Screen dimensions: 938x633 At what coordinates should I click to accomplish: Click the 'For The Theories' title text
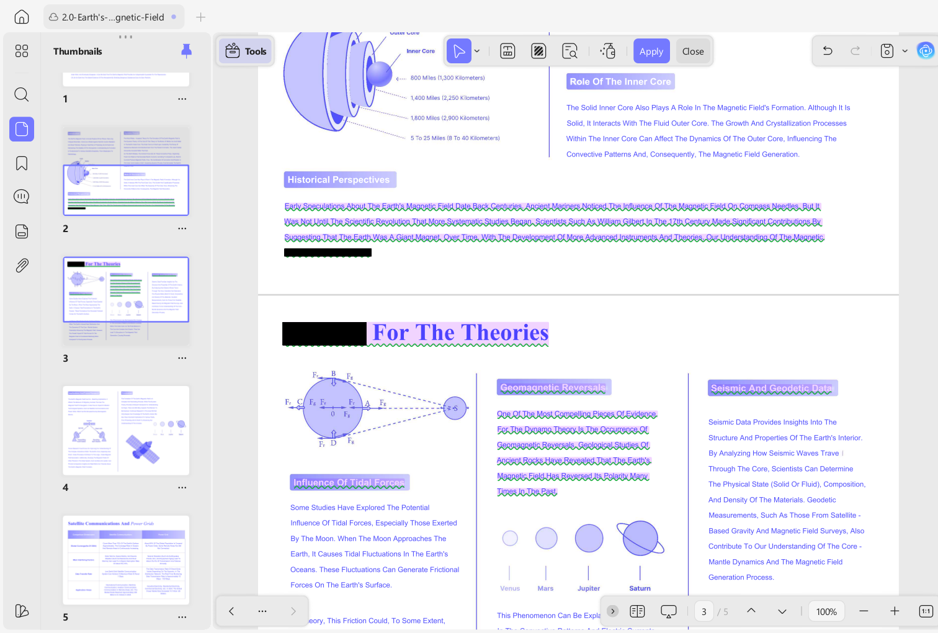pos(461,333)
